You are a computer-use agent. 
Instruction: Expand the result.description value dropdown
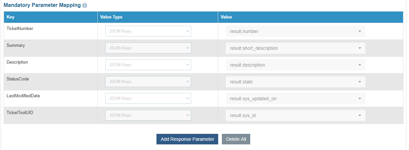(x=295, y=65)
